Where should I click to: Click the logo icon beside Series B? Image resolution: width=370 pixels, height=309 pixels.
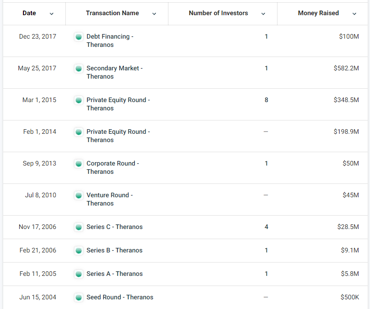point(79,251)
